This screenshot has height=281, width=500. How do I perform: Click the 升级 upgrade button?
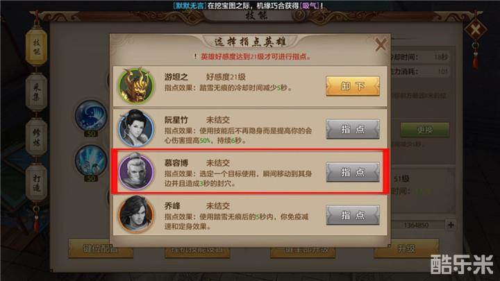tap(406, 248)
